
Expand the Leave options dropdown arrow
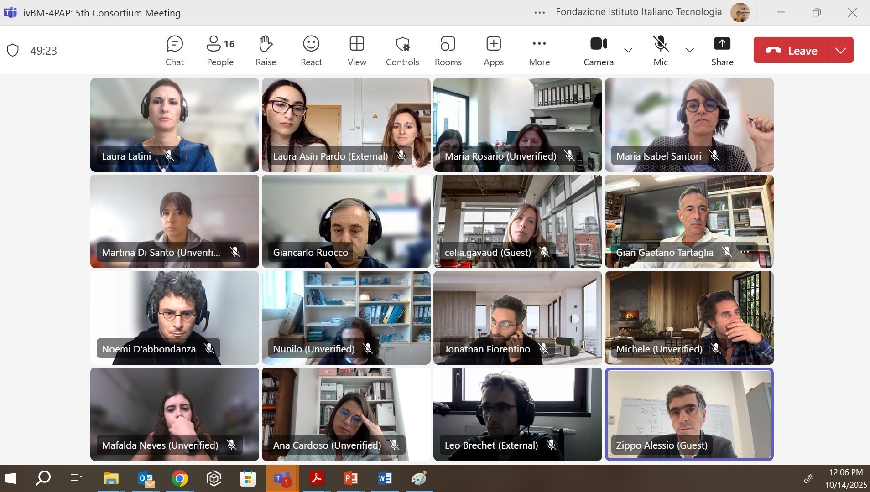pos(841,50)
